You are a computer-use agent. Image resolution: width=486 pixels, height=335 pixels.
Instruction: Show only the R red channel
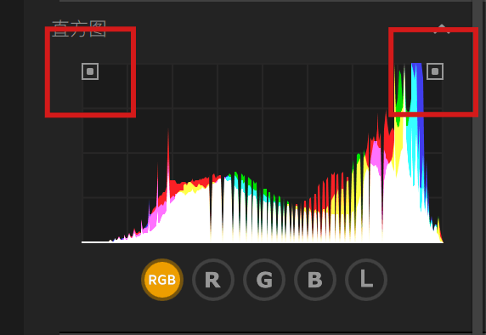pos(213,280)
